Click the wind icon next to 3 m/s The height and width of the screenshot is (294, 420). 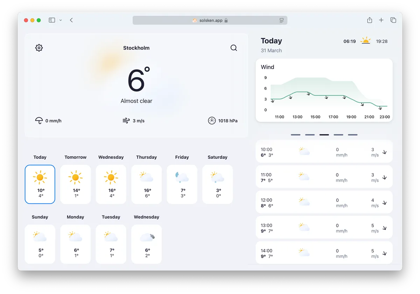(126, 120)
